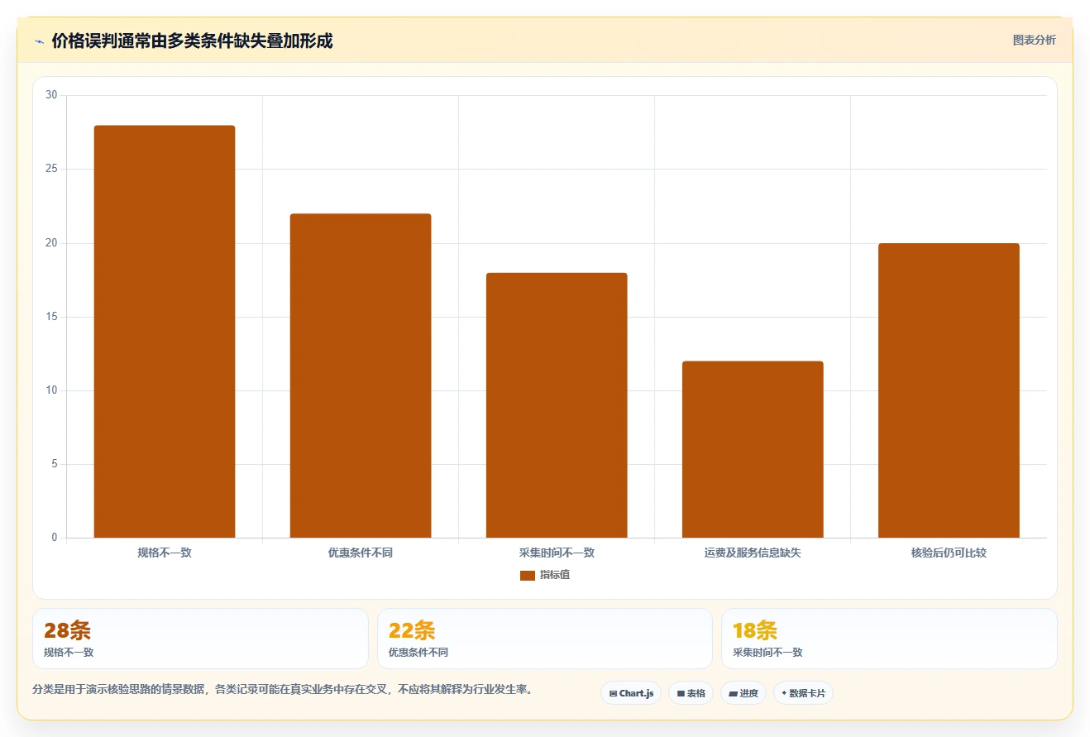The image size is (1090, 737).
Task: Click the chart icon beside the title
Action: point(39,41)
